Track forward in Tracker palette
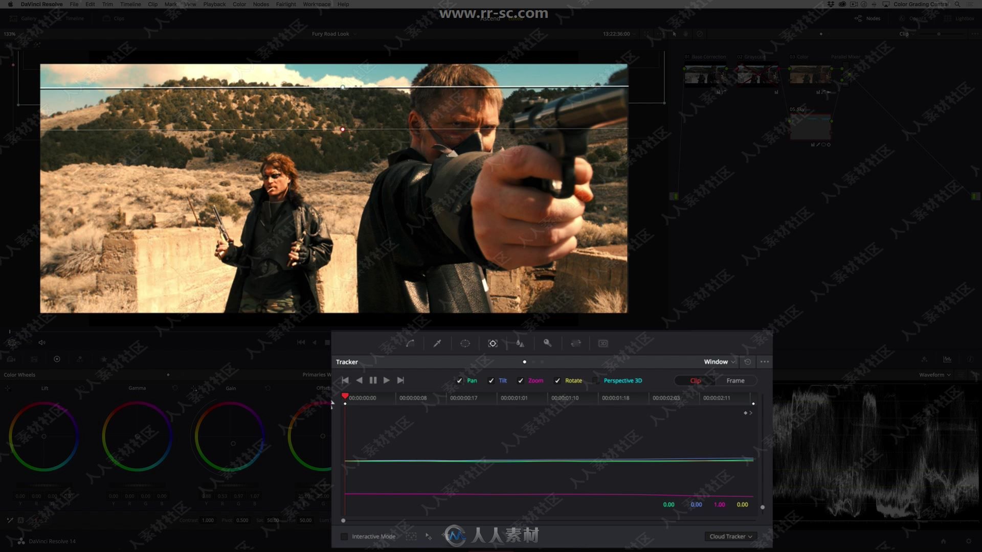 pos(387,380)
